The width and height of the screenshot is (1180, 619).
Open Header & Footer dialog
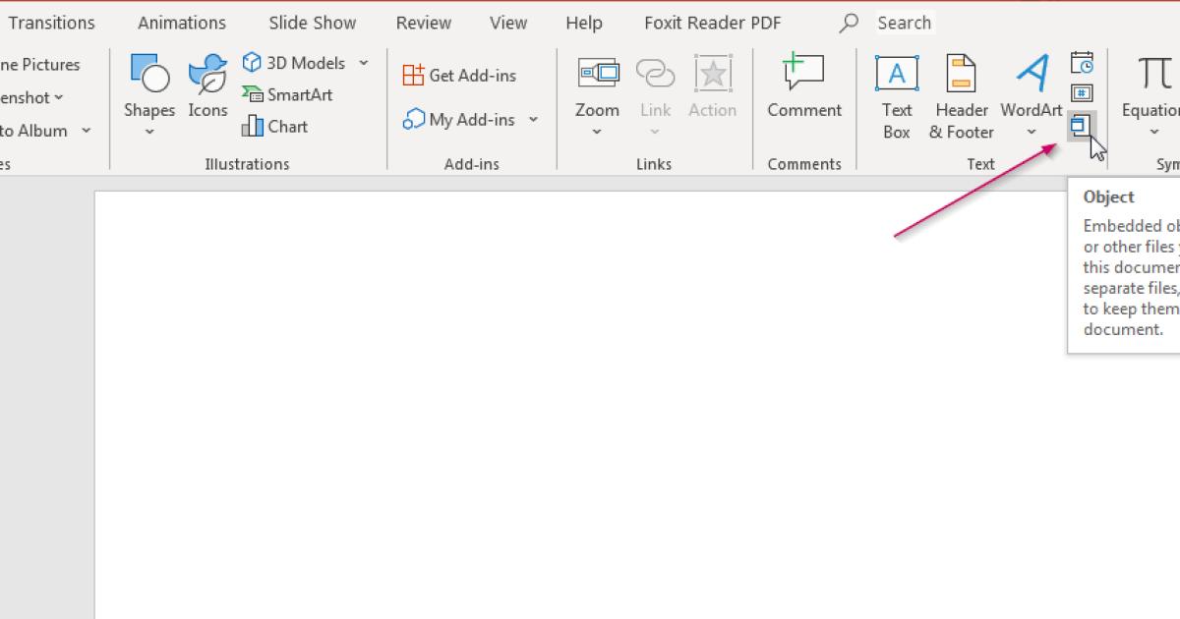[961, 93]
